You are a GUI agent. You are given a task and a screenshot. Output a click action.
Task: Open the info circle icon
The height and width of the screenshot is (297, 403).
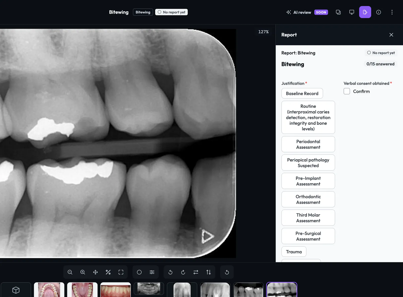coord(379,12)
